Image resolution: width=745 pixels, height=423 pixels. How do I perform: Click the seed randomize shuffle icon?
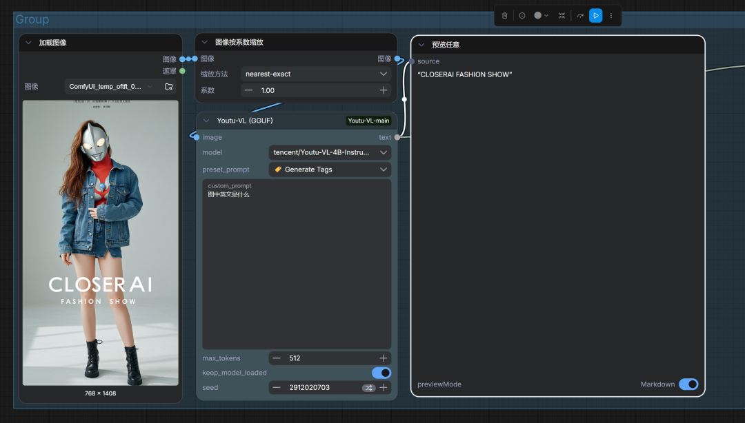[x=368, y=388]
